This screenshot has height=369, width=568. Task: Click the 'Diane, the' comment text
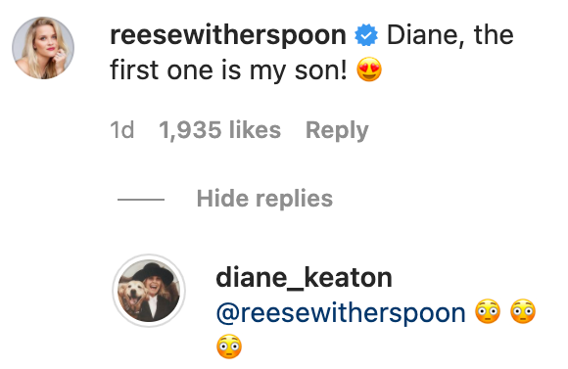click(450, 35)
